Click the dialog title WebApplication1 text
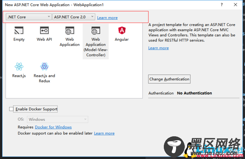Image resolution: width=245 pixels, height=159 pixels. point(89,5)
